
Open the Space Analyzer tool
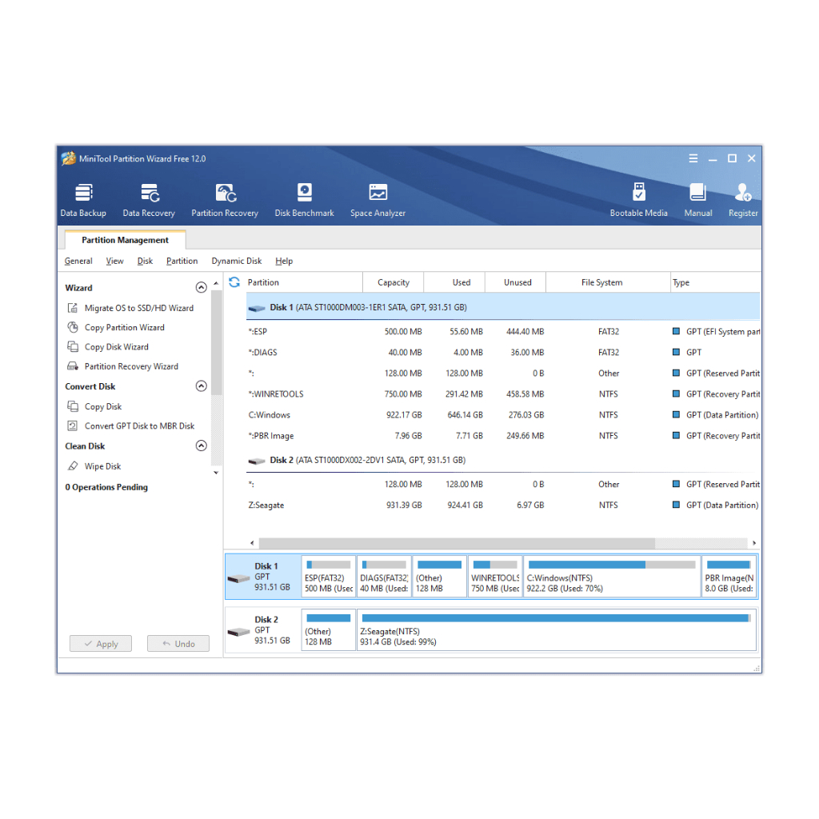click(x=378, y=198)
